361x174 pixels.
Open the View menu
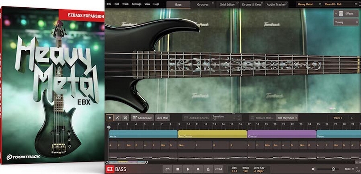tap(147, 4)
